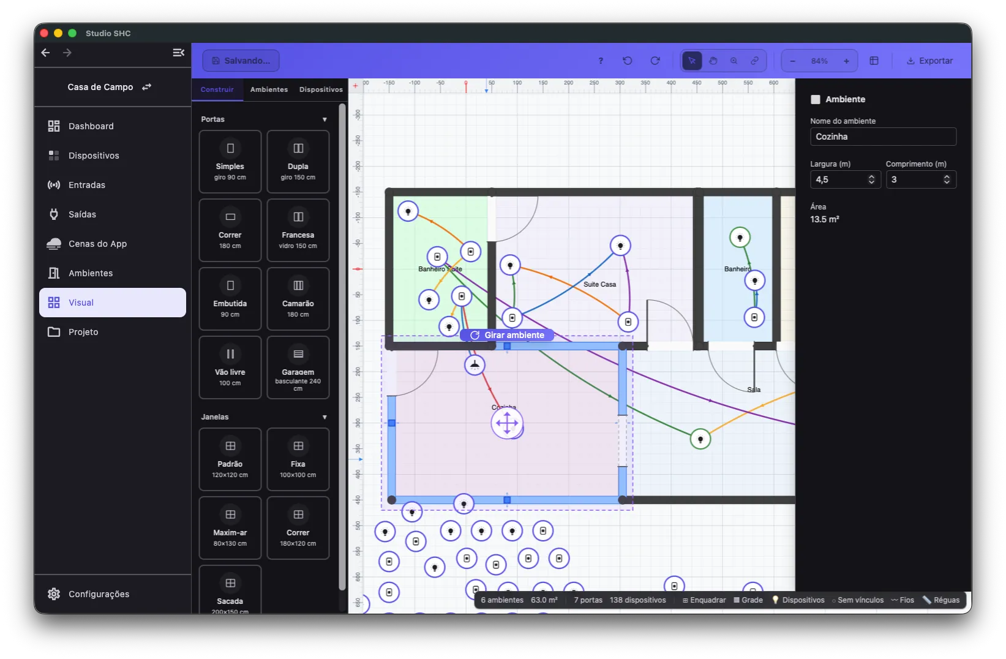The height and width of the screenshot is (659, 1006).
Task: Click Enquadrar in the status bar
Action: point(704,600)
